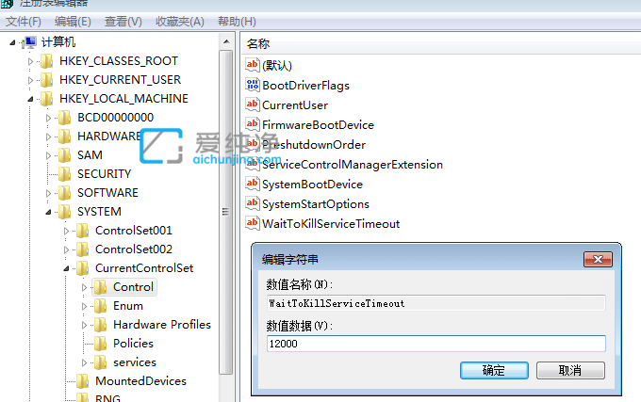Click the tree scrollbar up arrow
Viewport: 641px width, 402px height.
226,41
